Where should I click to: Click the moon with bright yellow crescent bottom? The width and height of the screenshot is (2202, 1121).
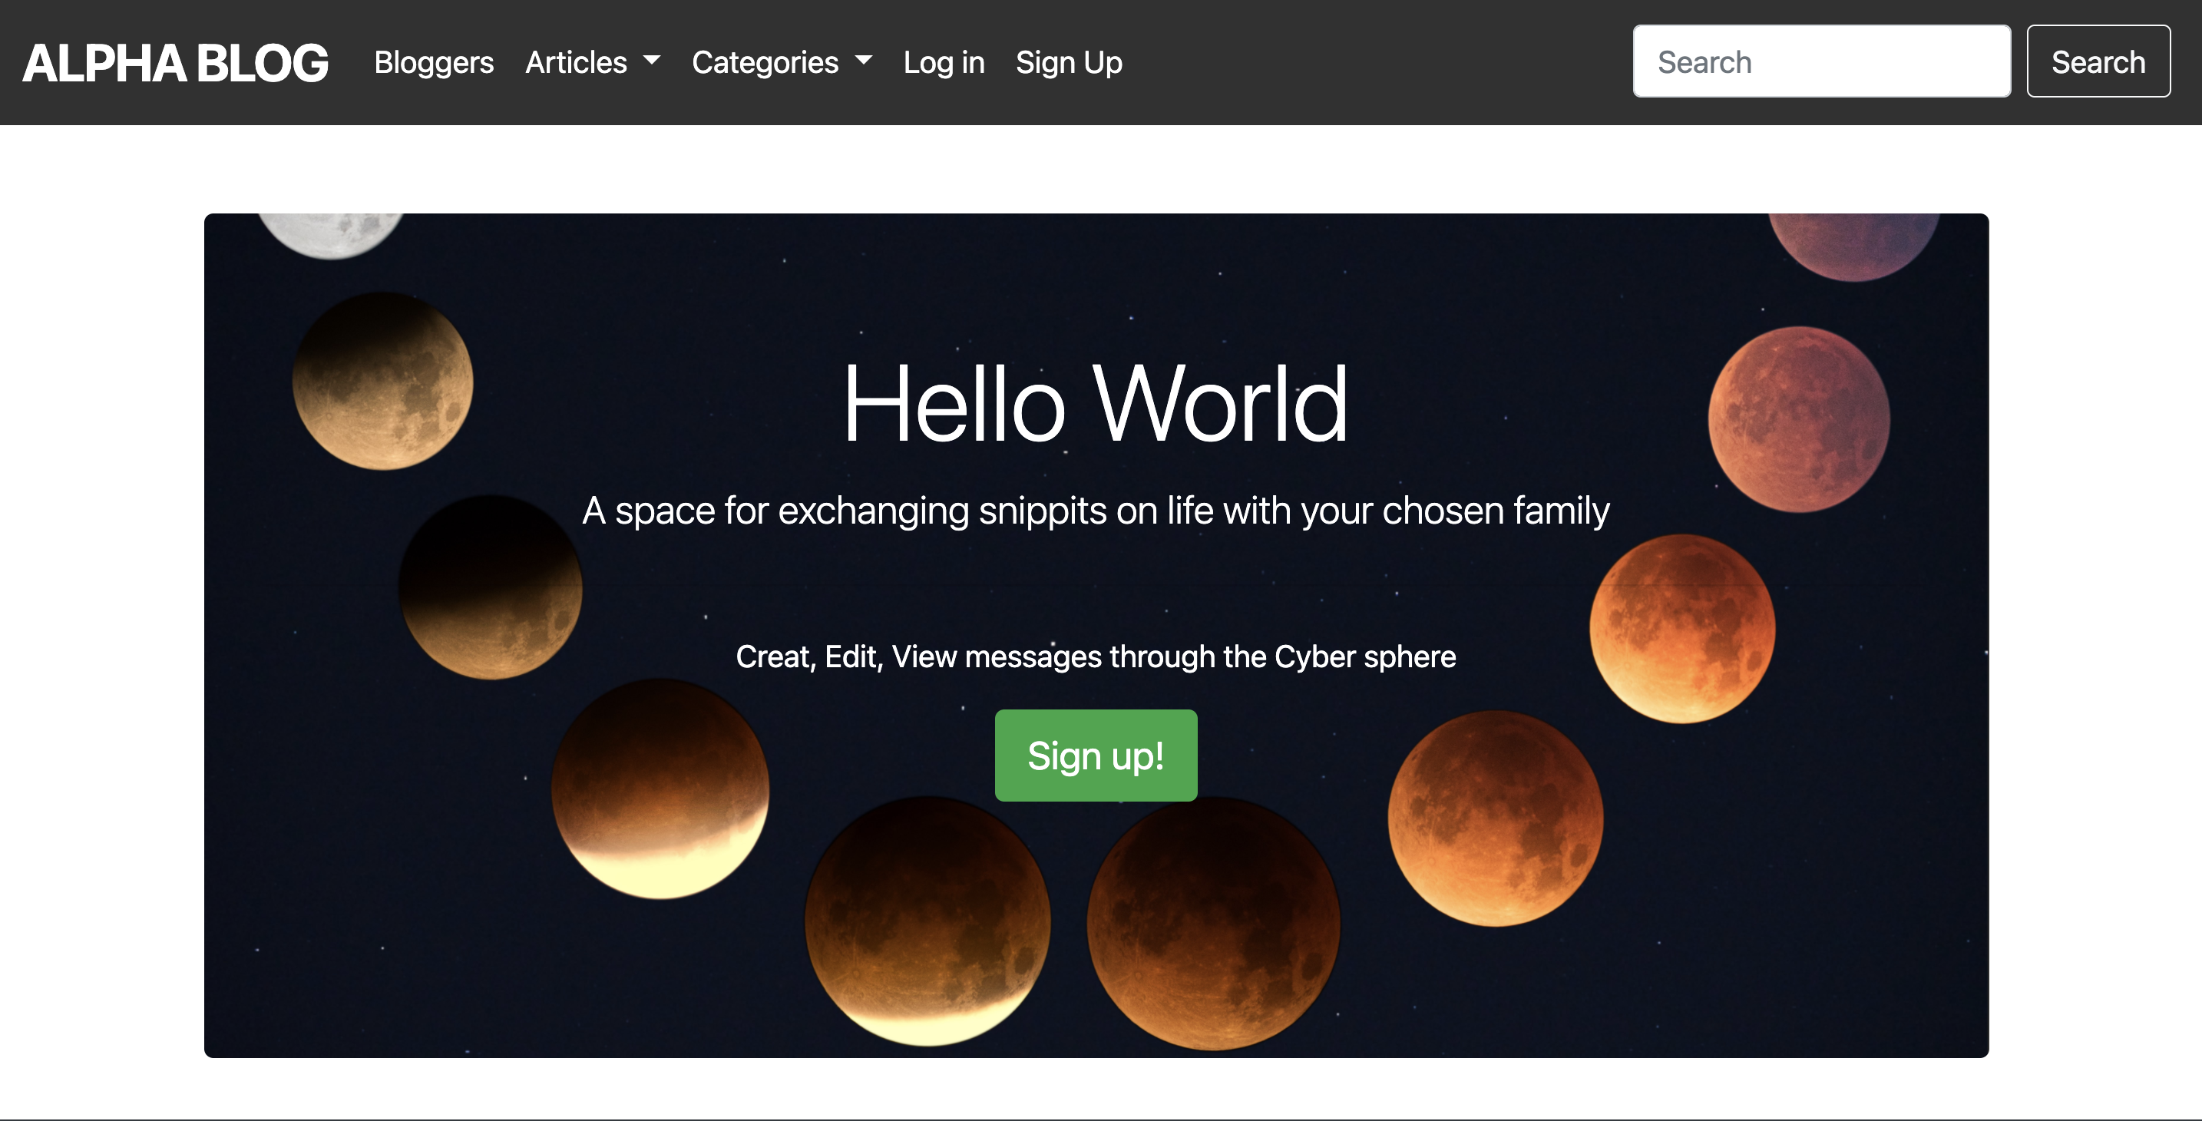pos(660,789)
